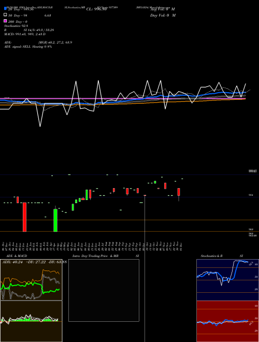259x342 pixels.
Task: Click the blue Stochastics chart panel
Action: [x=227, y=280]
